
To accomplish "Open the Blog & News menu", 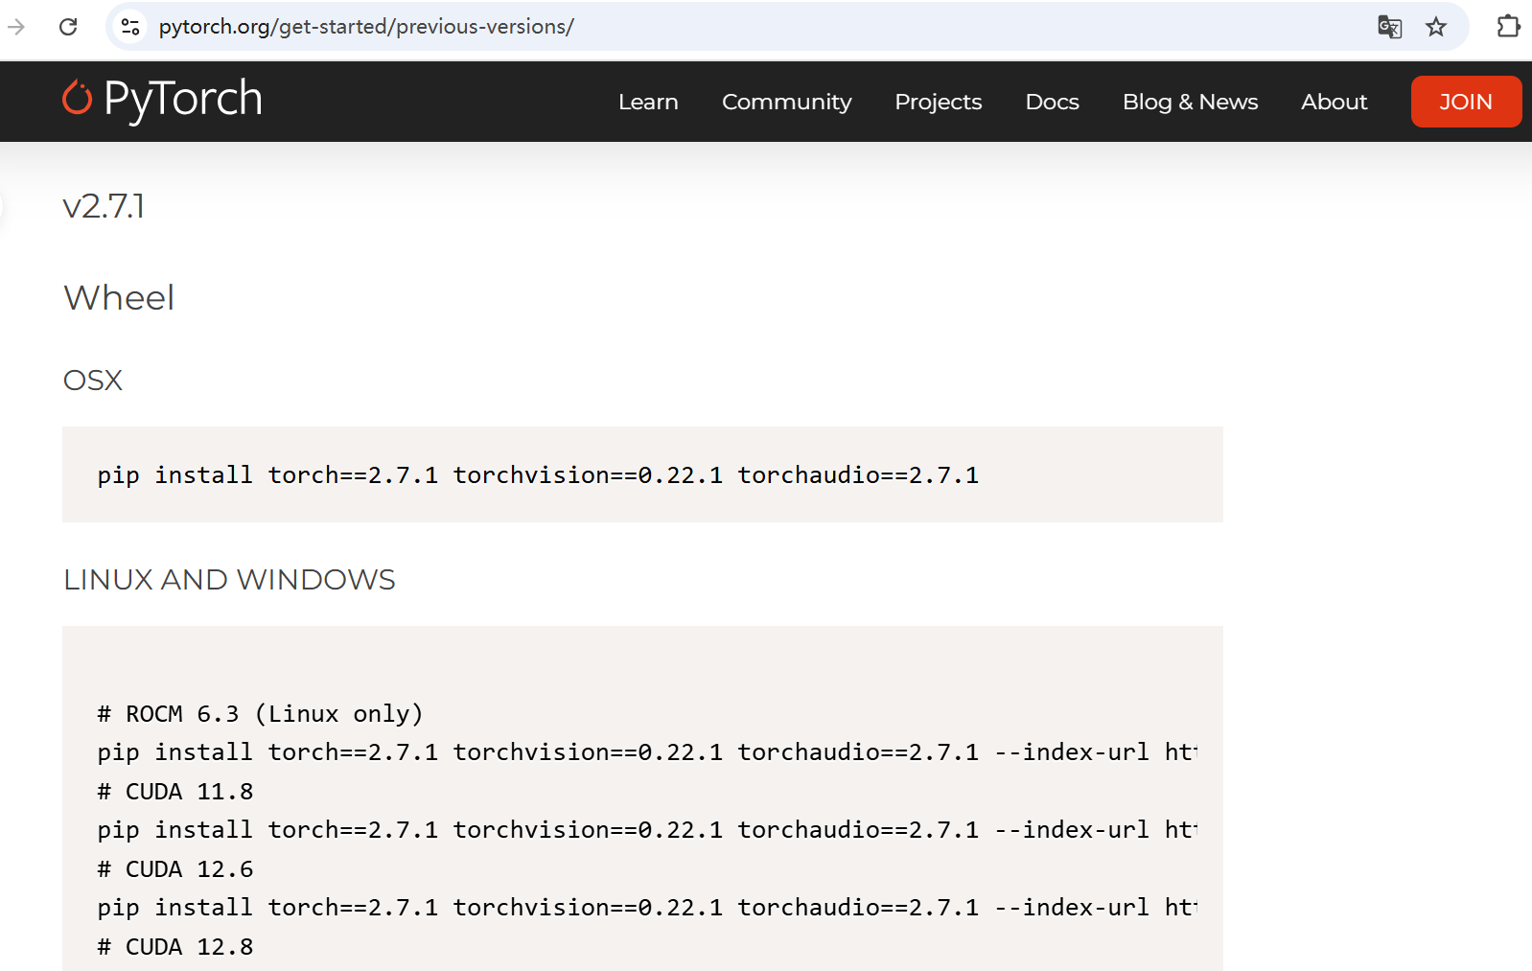I will point(1190,102).
